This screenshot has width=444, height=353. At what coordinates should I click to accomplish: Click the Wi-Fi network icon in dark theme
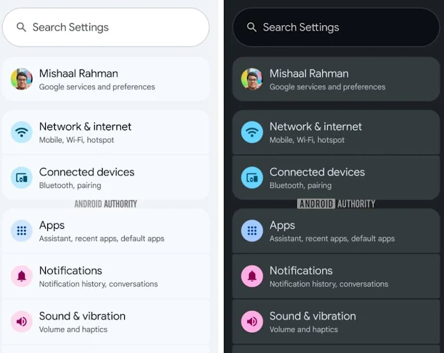pos(252,132)
